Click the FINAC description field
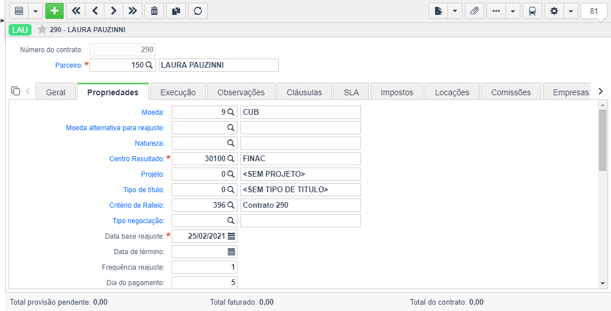The height and width of the screenshot is (311, 611). tap(301, 158)
